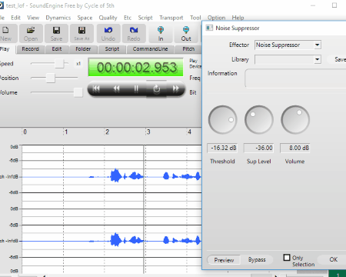Viewport: 346px width, 277px height.
Task: Open the Edit menu
Action: tap(15, 18)
